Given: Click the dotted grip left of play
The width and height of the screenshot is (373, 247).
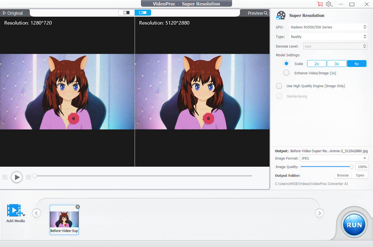Looking at the screenshot, I should pos(5,177).
